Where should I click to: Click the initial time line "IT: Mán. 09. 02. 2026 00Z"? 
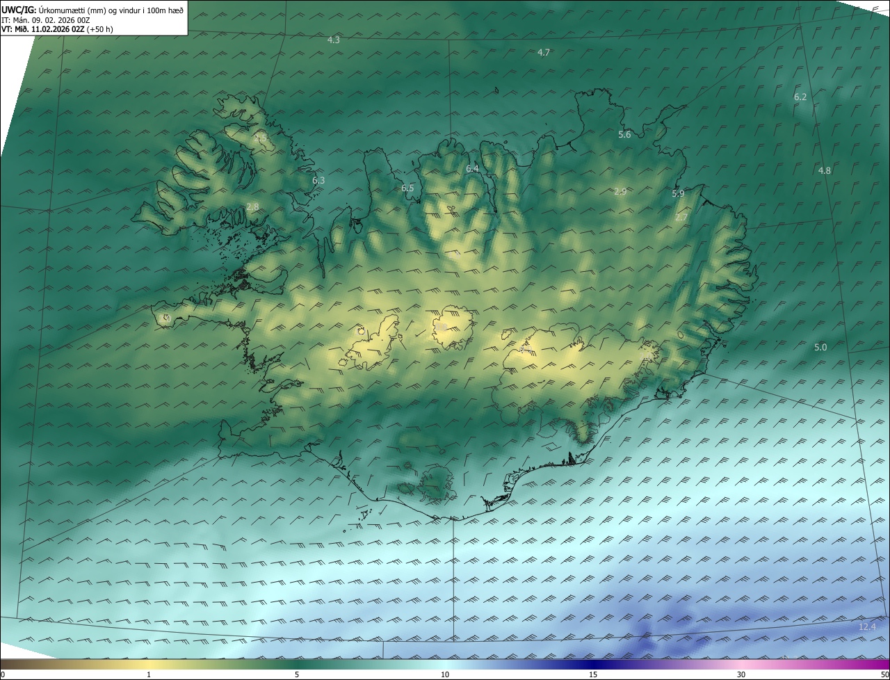46,19
